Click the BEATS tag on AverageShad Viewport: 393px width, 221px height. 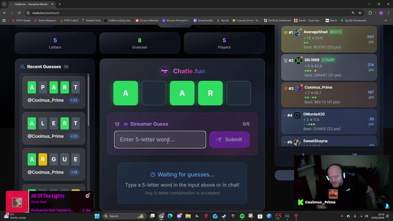tap(336, 32)
